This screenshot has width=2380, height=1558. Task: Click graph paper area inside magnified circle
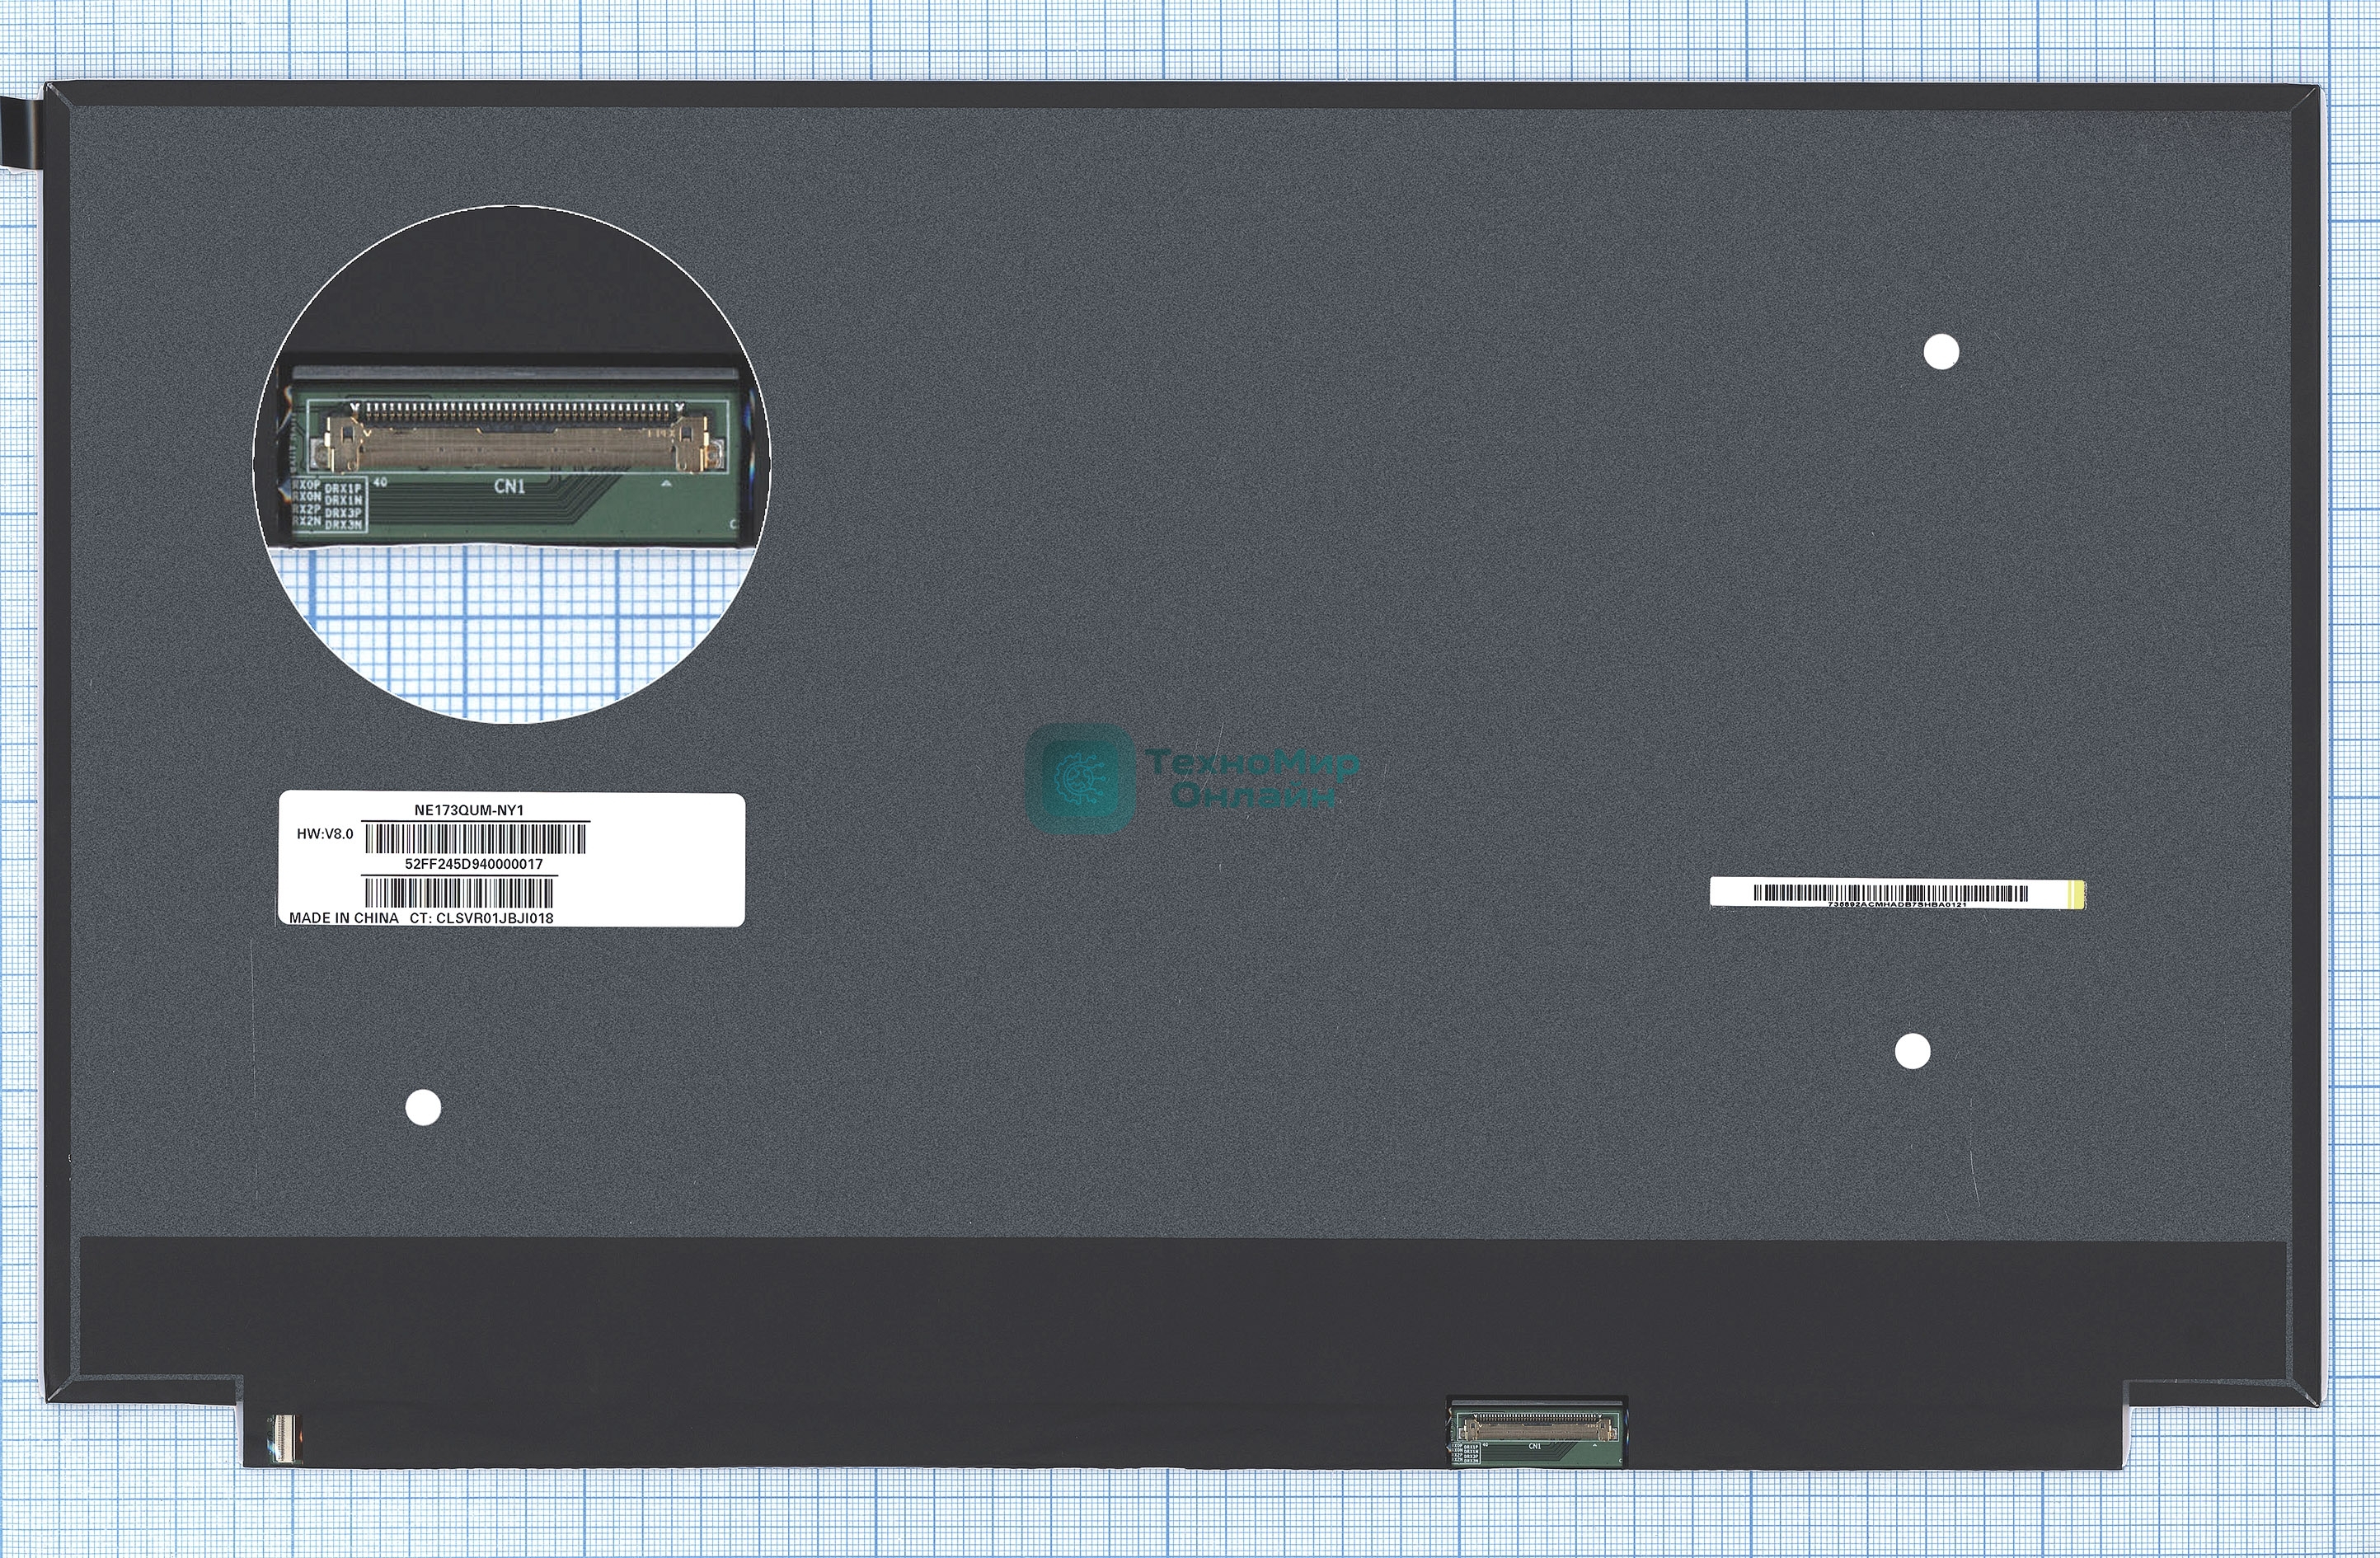tap(510, 630)
